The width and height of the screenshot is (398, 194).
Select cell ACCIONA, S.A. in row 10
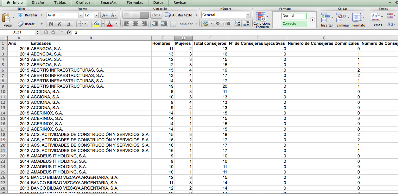click(91, 91)
